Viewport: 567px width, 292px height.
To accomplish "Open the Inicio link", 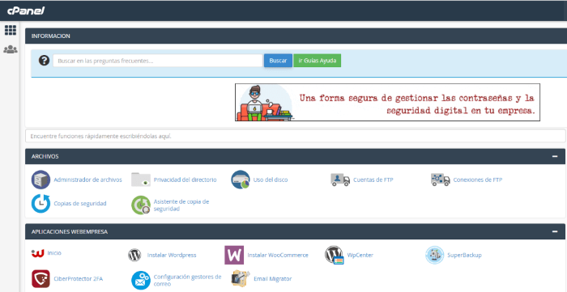I will point(54,253).
